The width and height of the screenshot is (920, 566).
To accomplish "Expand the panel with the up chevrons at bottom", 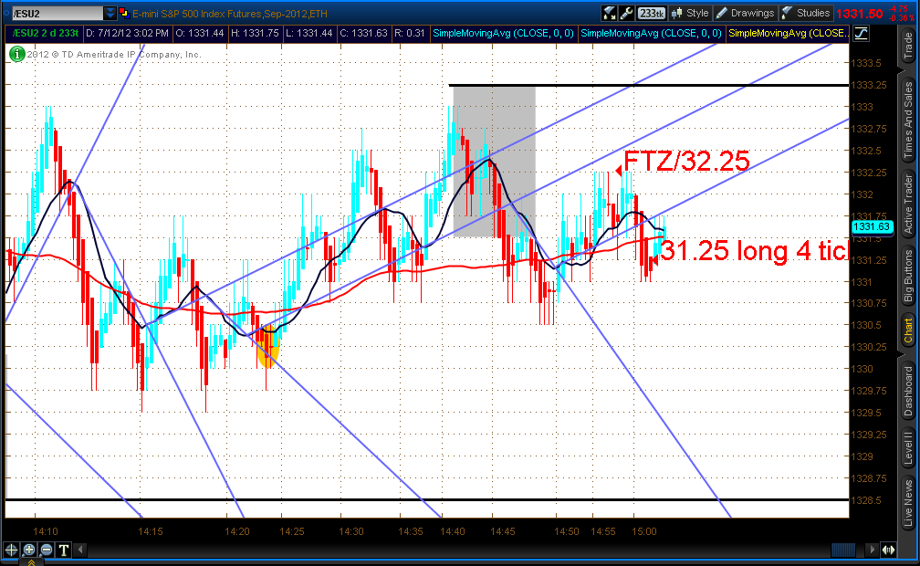I will click(32, 562).
